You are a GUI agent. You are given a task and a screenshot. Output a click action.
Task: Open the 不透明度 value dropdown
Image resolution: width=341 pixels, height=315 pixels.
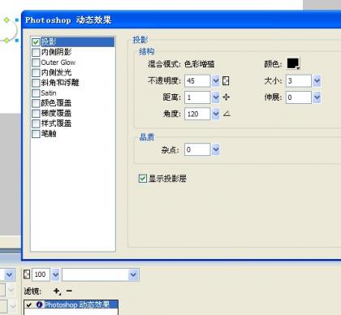216,81
